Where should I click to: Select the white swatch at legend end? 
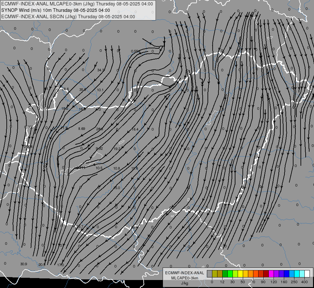[x=307, y=274]
